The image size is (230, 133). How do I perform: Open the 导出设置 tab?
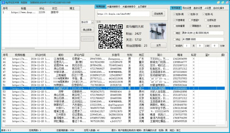click(187, 8)
